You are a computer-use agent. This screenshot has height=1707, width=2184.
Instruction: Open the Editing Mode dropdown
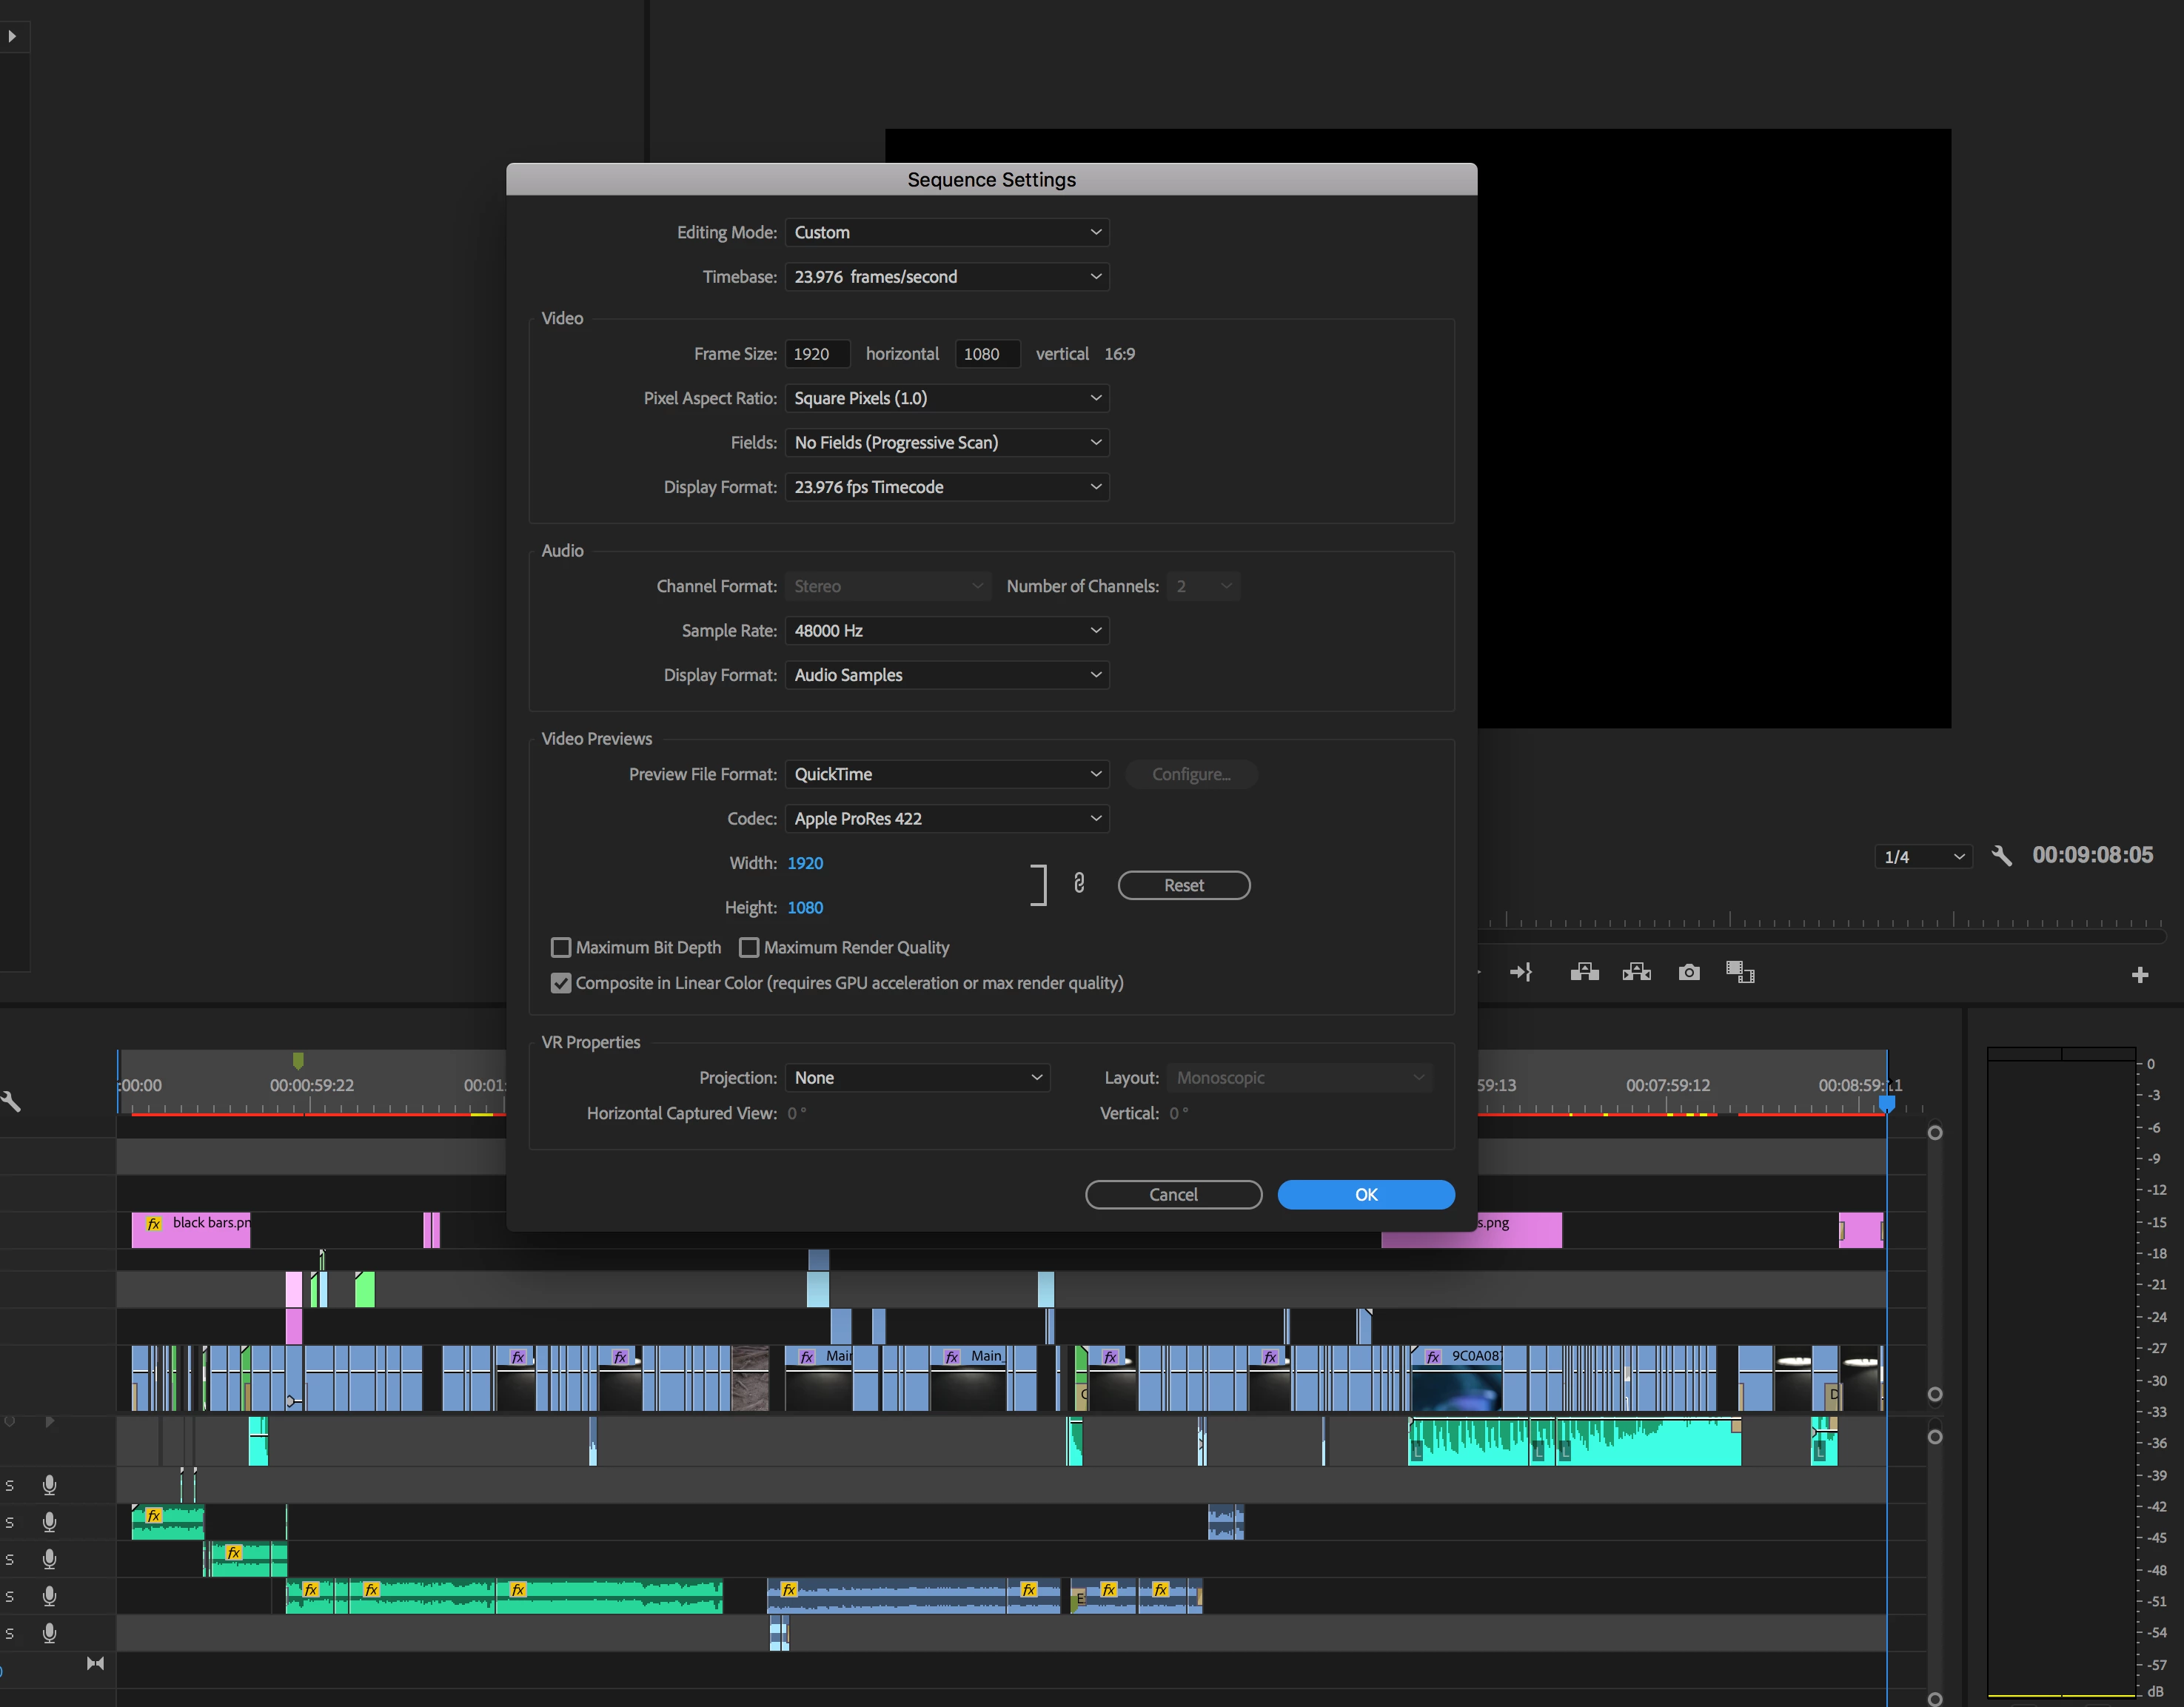tap(946, 232)
